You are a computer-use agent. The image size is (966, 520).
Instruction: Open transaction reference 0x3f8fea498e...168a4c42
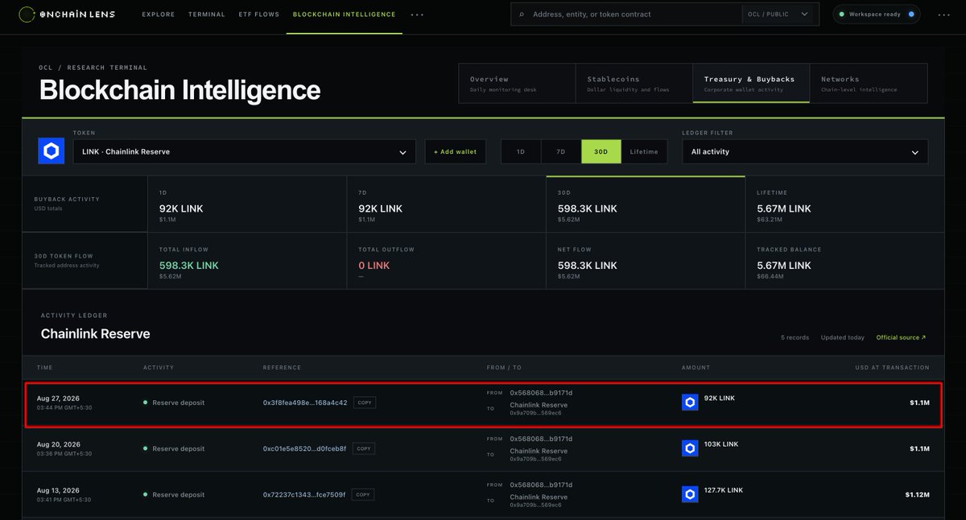coord(305,402)
